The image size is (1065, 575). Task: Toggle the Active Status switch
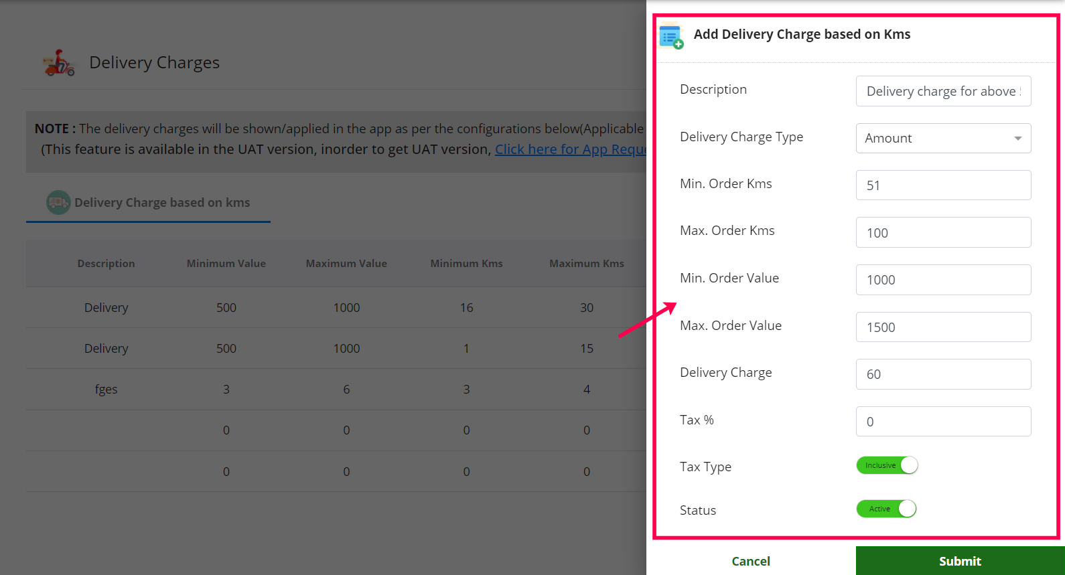886,509
